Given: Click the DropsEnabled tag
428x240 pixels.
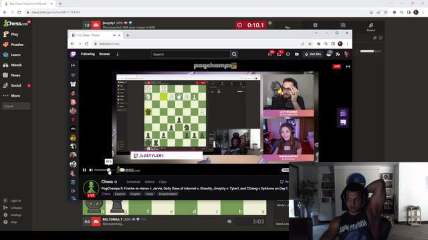Looking at the screenshot, I should point(168,194).
